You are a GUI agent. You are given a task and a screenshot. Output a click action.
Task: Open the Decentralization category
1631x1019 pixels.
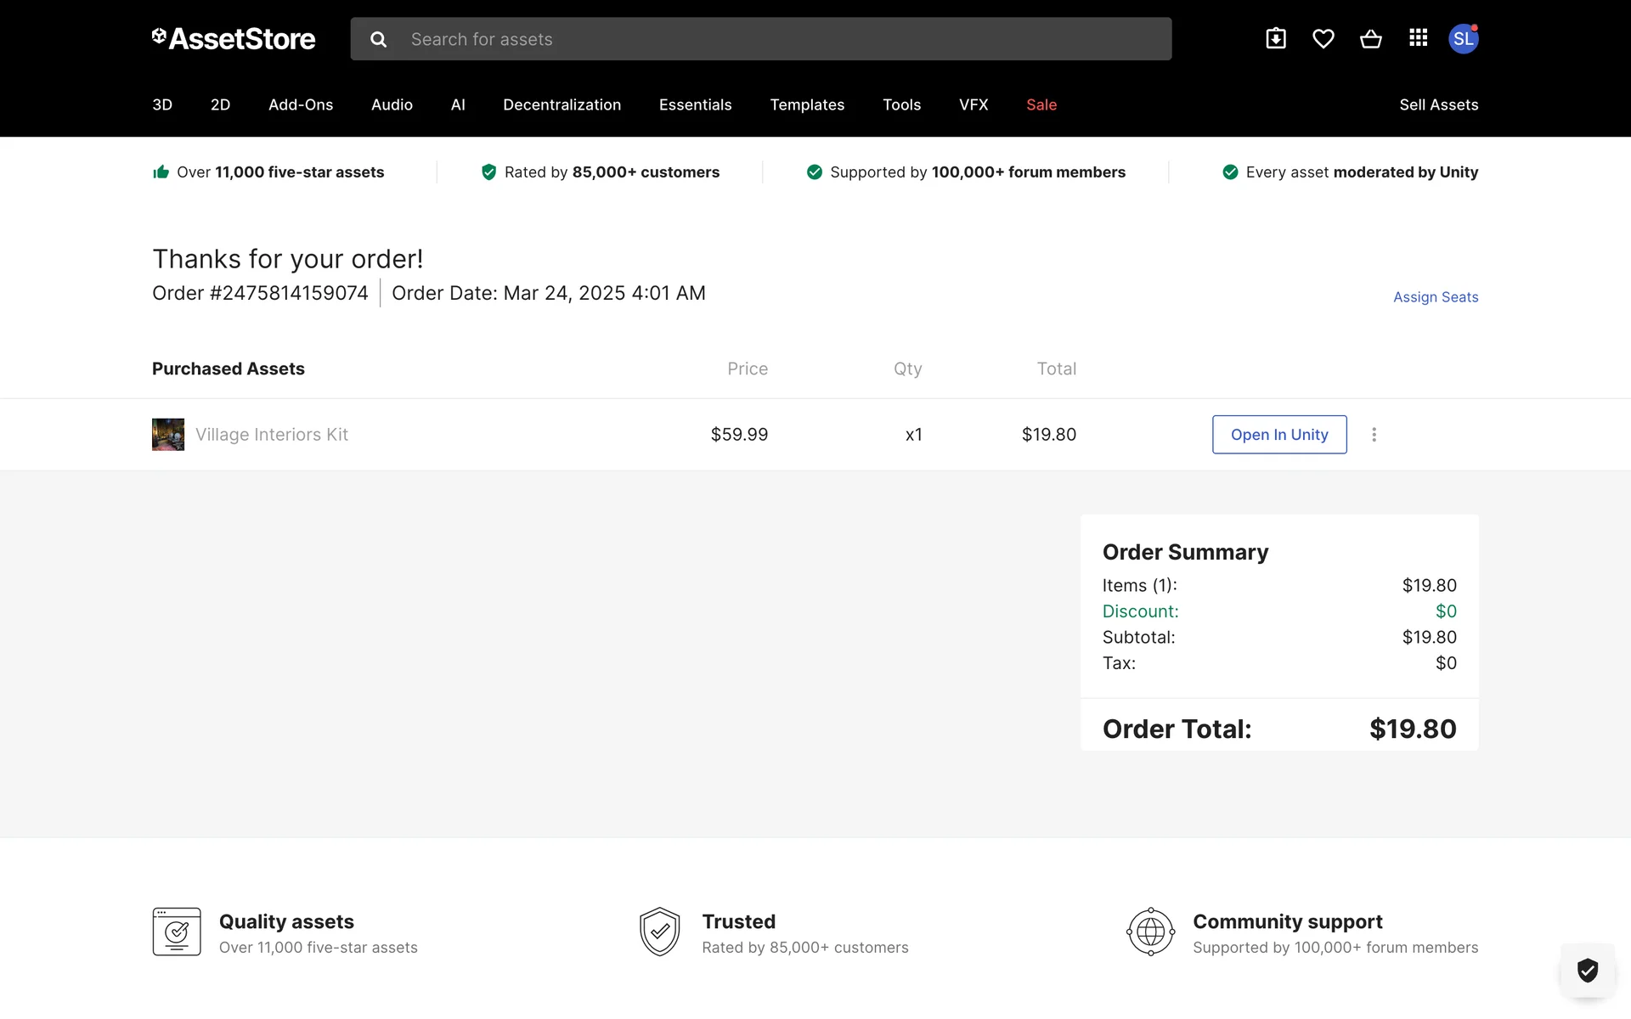pyautogui.click(x=562, y=104)
